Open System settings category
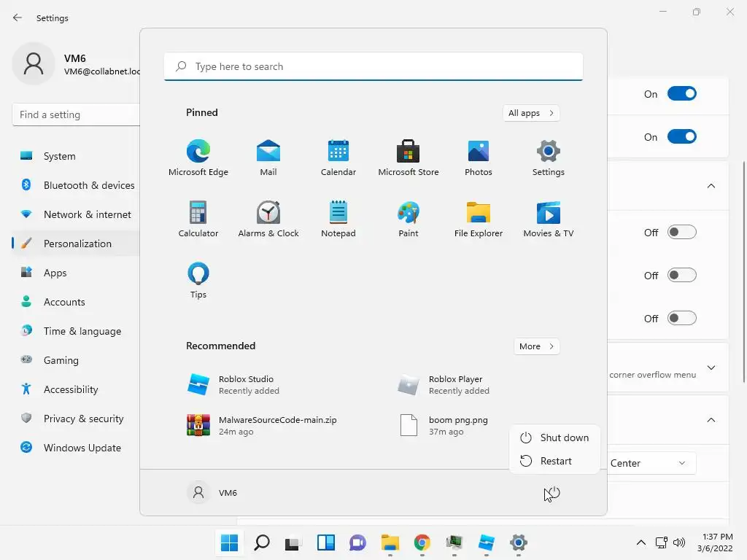This screenshot has width=747, height=560. coord(76,156)
